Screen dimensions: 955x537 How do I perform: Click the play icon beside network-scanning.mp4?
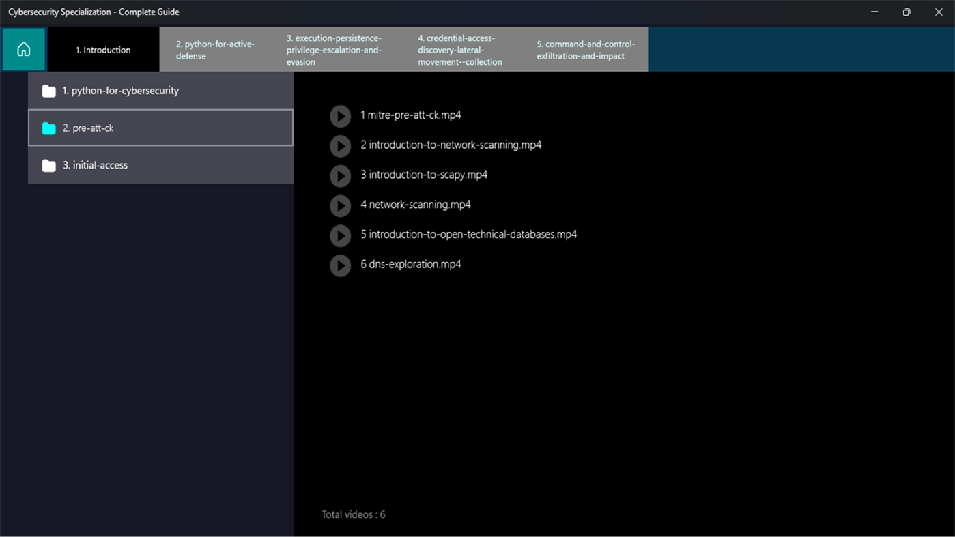point(340,205)
